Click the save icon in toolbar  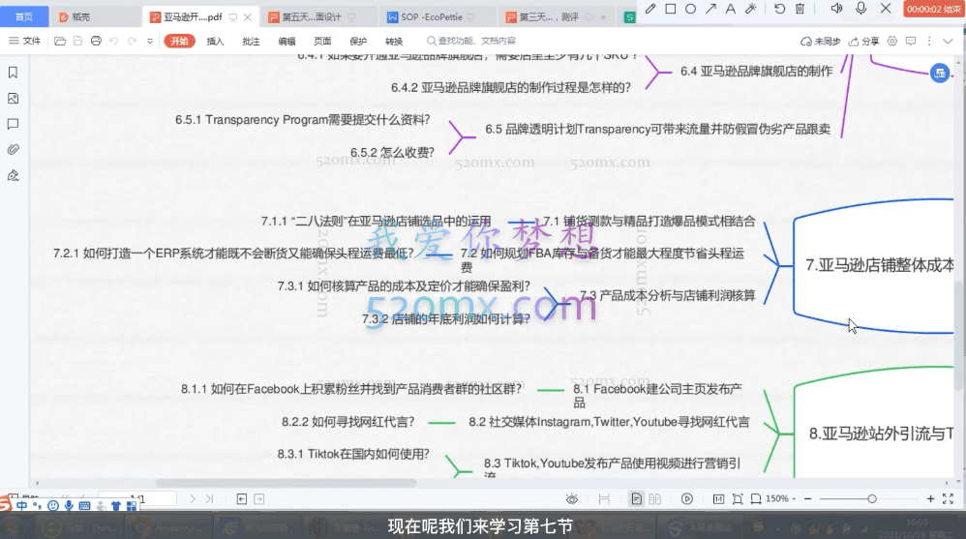(x=77, y=41)
